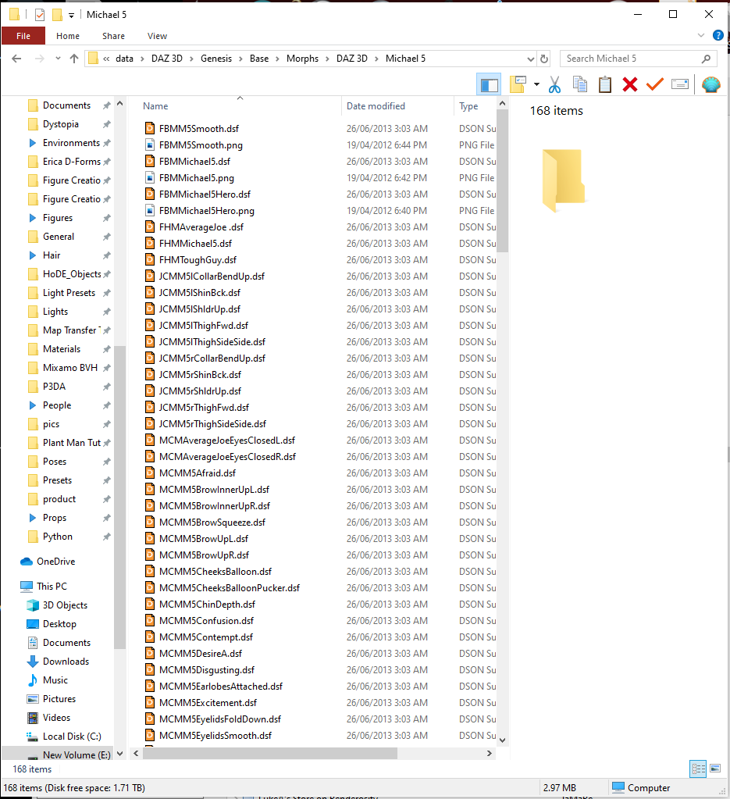Open the recent locations dropdown
The image size is (730, 799).
coord(58,59)
